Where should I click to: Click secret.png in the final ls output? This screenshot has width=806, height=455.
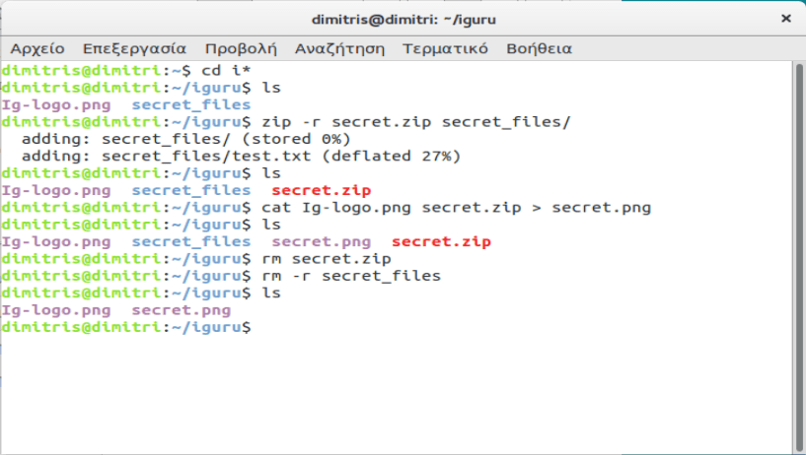(182, 310)
